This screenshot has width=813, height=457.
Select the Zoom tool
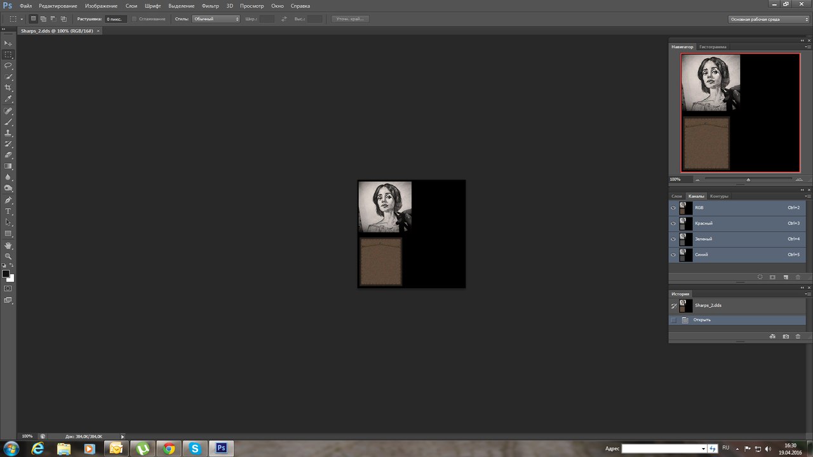tap(9, 256)
